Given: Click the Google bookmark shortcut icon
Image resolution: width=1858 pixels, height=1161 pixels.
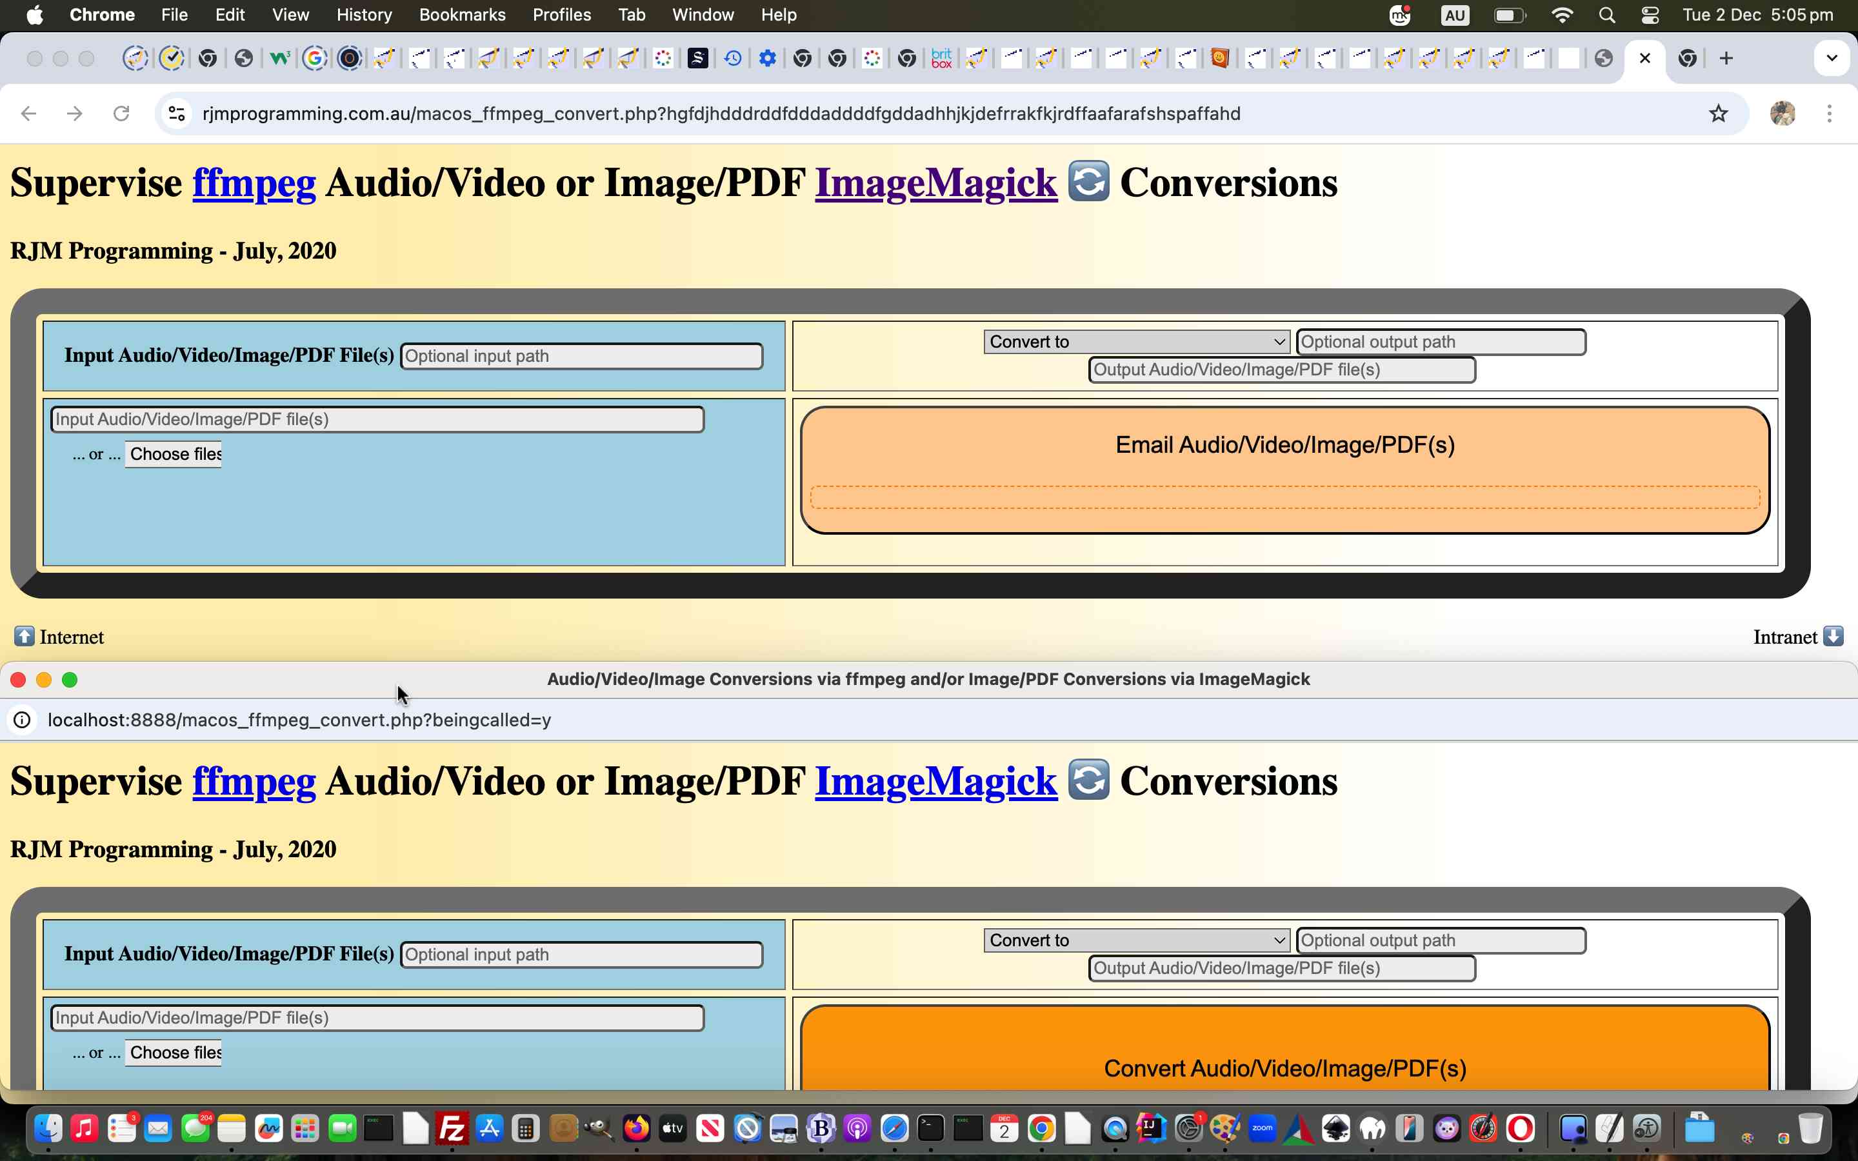Looking at the screenshot, I should (x=315, y=57).
